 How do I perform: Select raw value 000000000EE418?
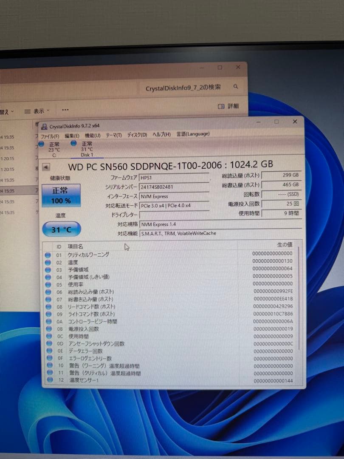point(273,299)
